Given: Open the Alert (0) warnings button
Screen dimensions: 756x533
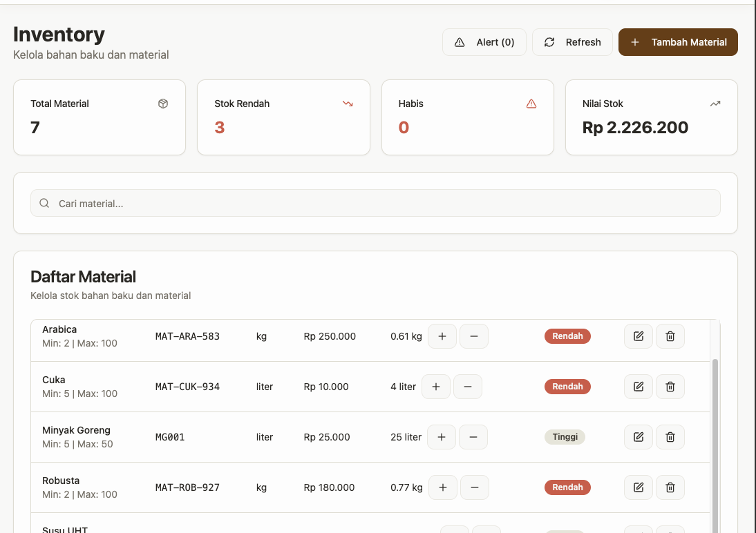Looking at the screenshot, I should point(484,42).
